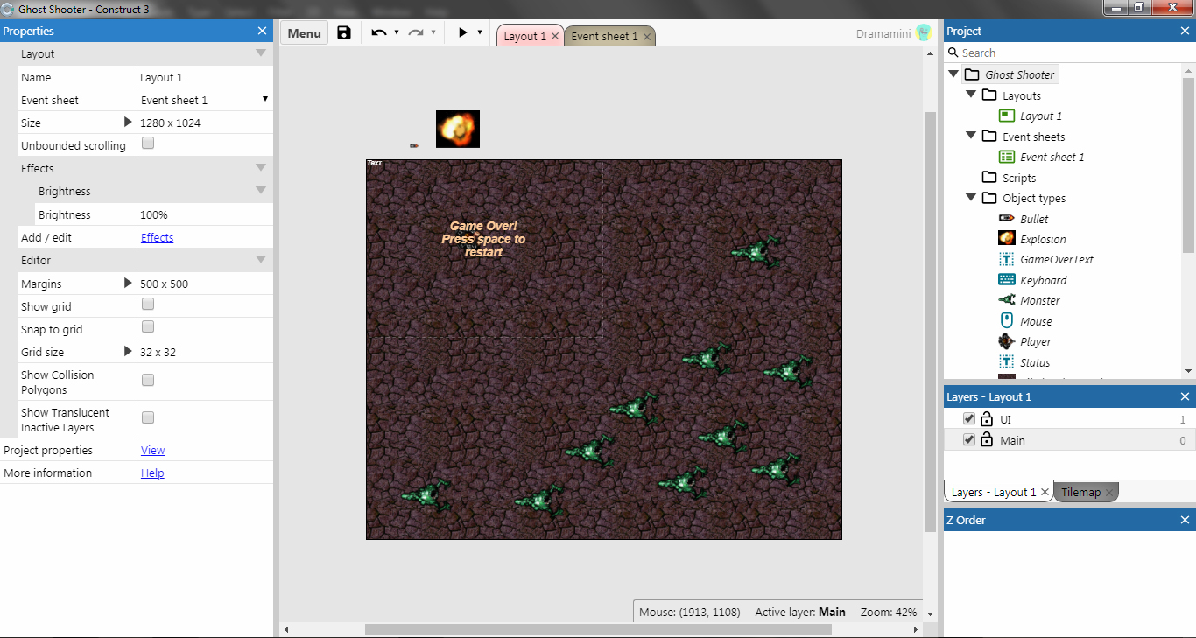This screenshot has width=1196, height=638.
Task: Open Event sheet 1 in project tree
Action: [x=1052, y=157]
